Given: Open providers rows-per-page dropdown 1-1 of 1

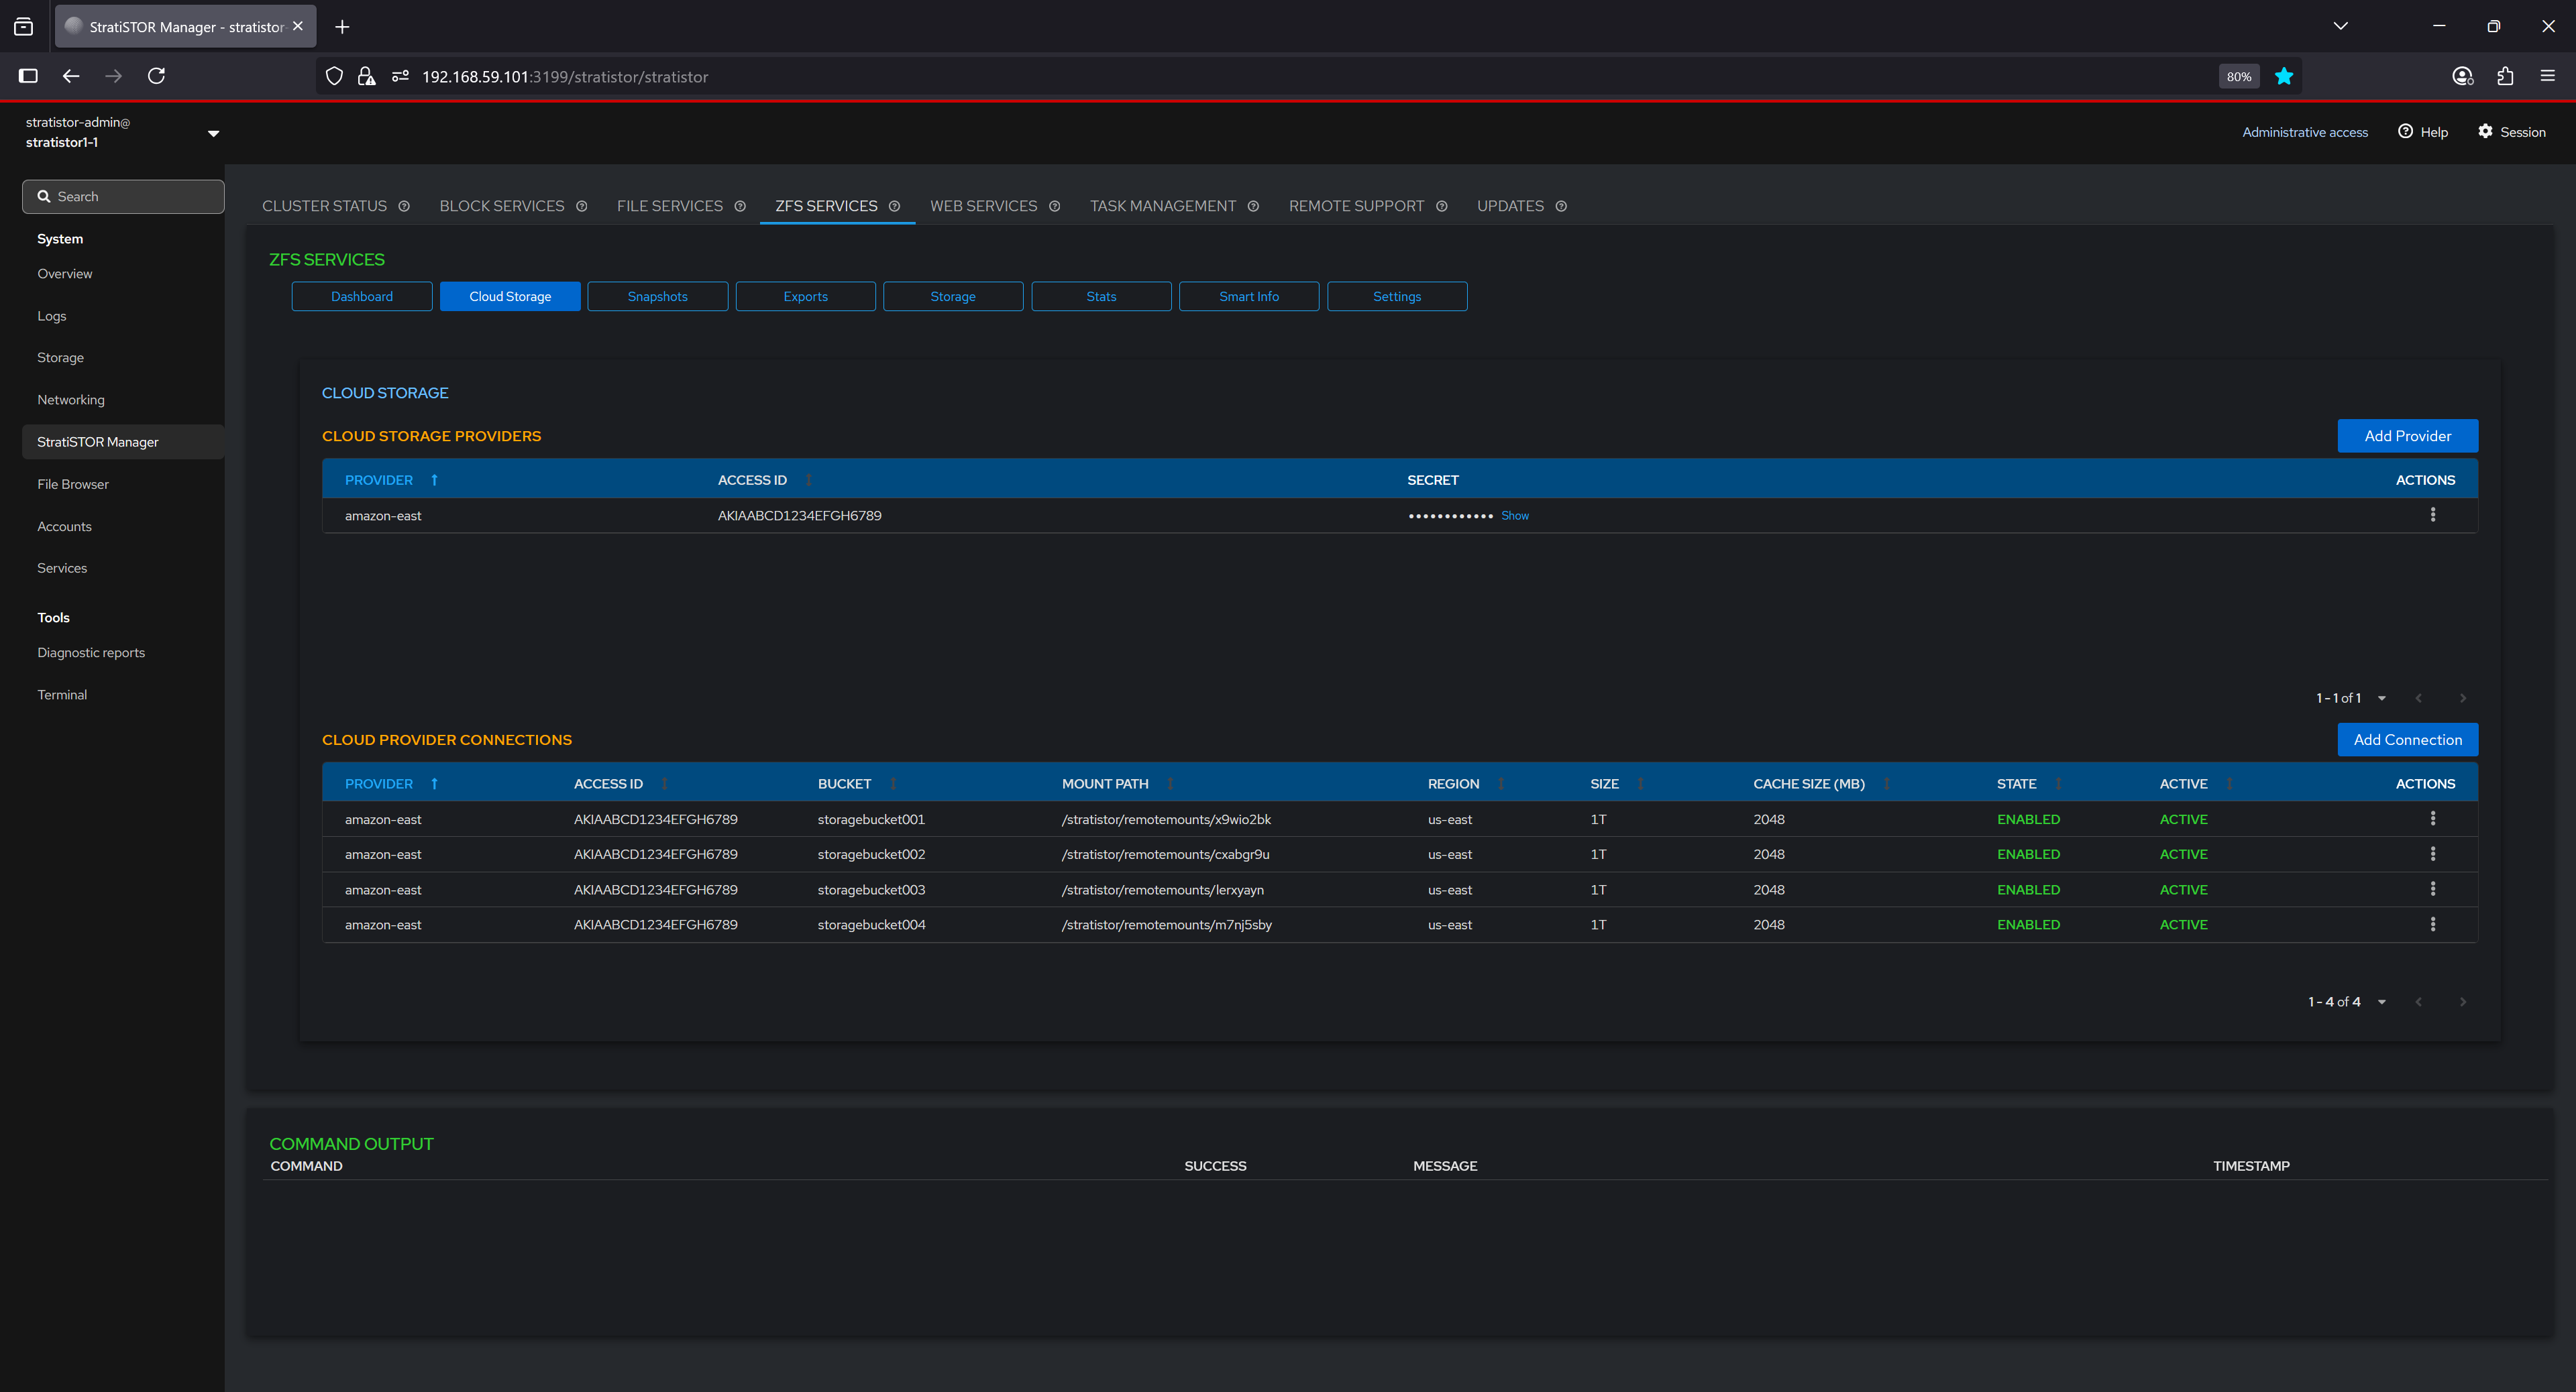Looking at the screenshot, I should tap(2381, 697).
